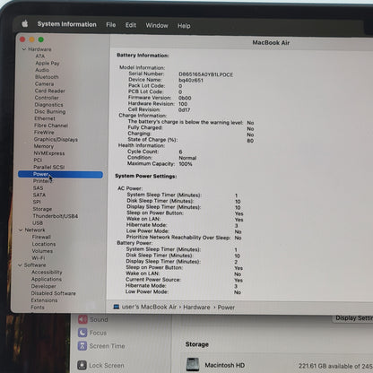This screenshot has width=373, height=373.
Task: Collapse the Hardware section in sidebar
Action: [24, 48]
